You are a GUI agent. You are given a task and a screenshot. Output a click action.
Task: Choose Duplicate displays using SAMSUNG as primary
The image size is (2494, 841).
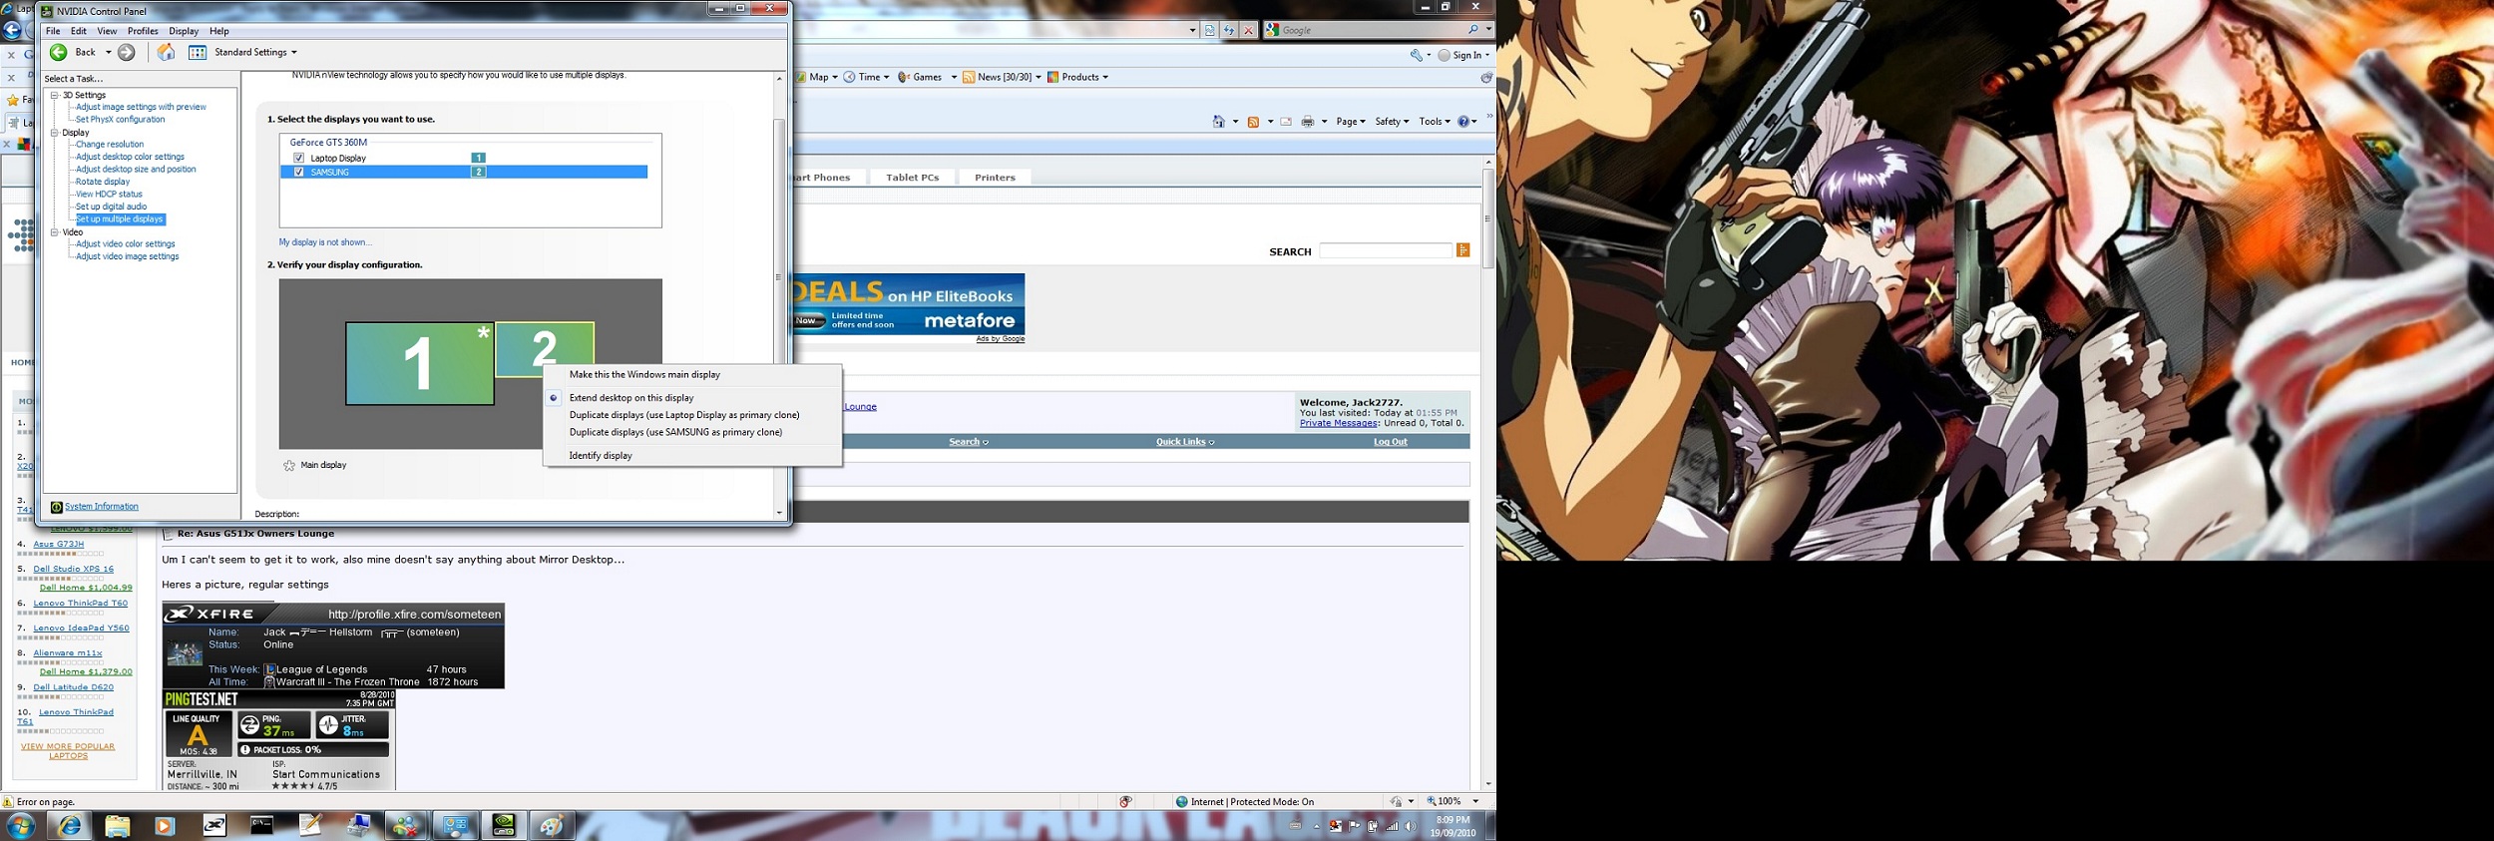pyautogui.click(x=675, y=433)
